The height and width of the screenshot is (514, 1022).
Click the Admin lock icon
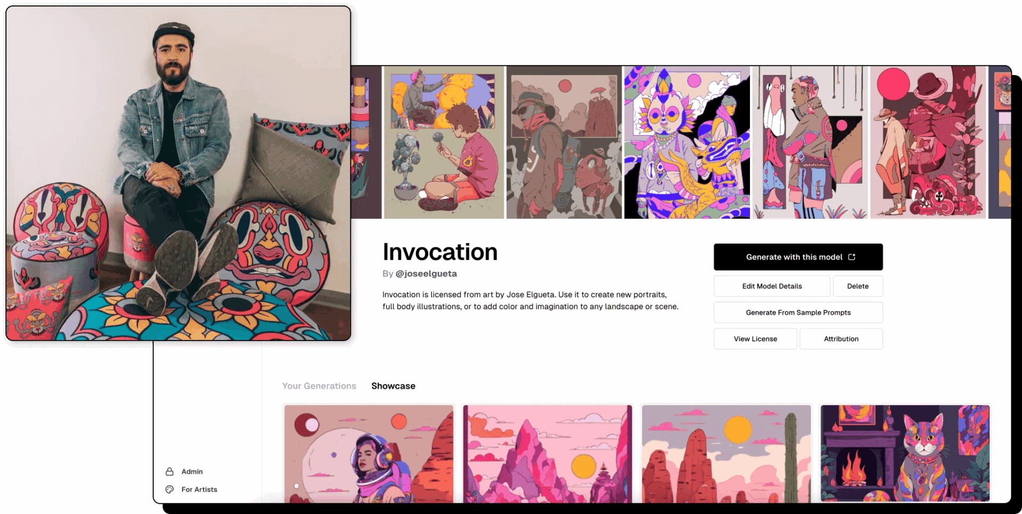(x=169, y=471)
